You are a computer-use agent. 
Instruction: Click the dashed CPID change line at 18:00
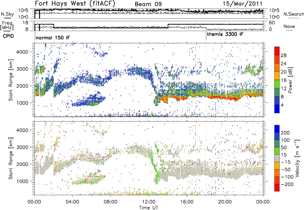click(x=206, y=80)
